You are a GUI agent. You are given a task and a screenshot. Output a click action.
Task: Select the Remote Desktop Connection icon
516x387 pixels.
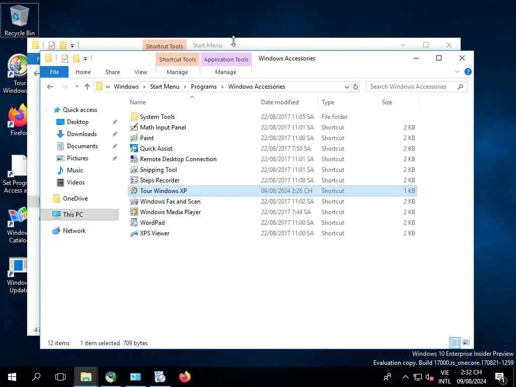coord(134,159)
